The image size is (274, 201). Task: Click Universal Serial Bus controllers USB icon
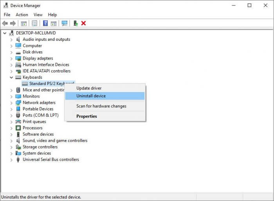[18, 159]
